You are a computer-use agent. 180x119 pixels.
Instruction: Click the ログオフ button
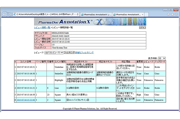[142, 28]
